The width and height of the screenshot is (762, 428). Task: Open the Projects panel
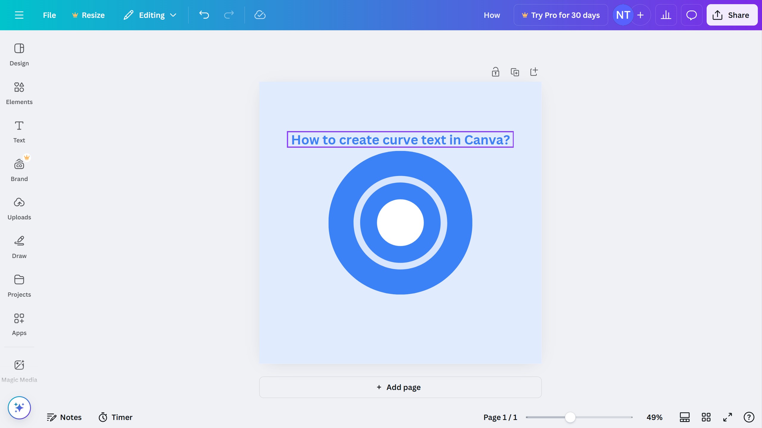pos(19,286)
